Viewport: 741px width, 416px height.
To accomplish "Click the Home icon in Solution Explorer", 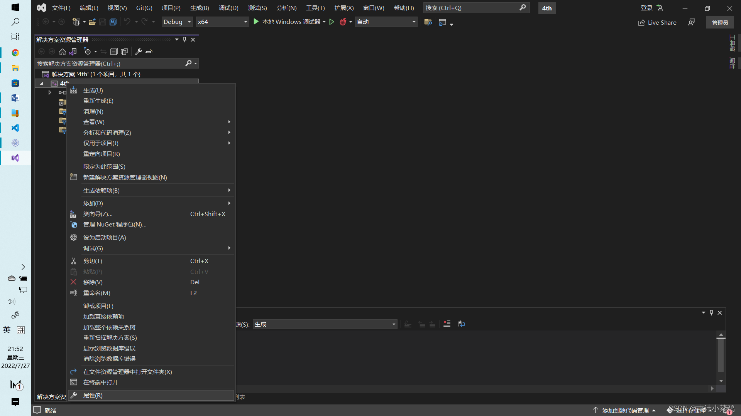I will click(x=63, y=52).
